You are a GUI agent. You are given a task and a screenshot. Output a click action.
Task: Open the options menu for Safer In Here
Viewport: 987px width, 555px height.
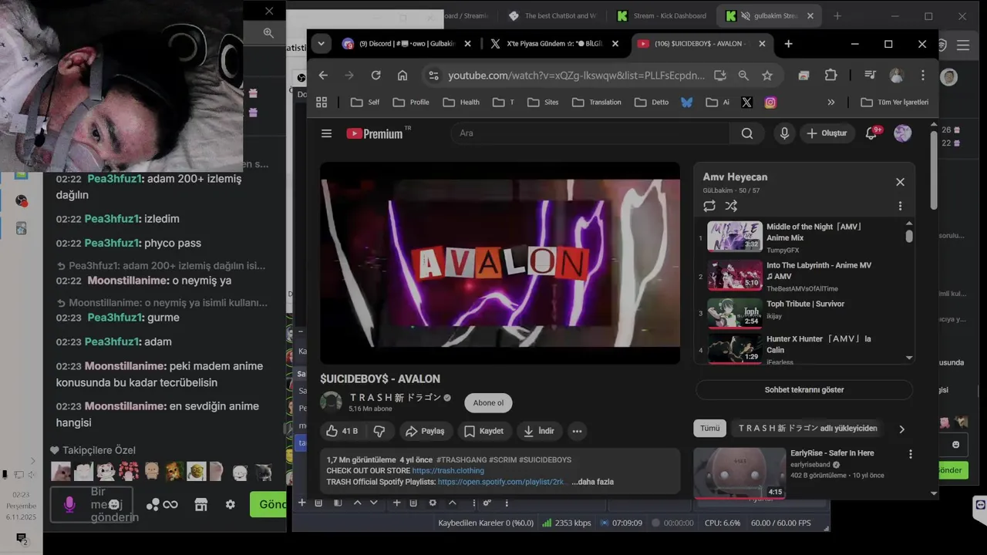911,455
